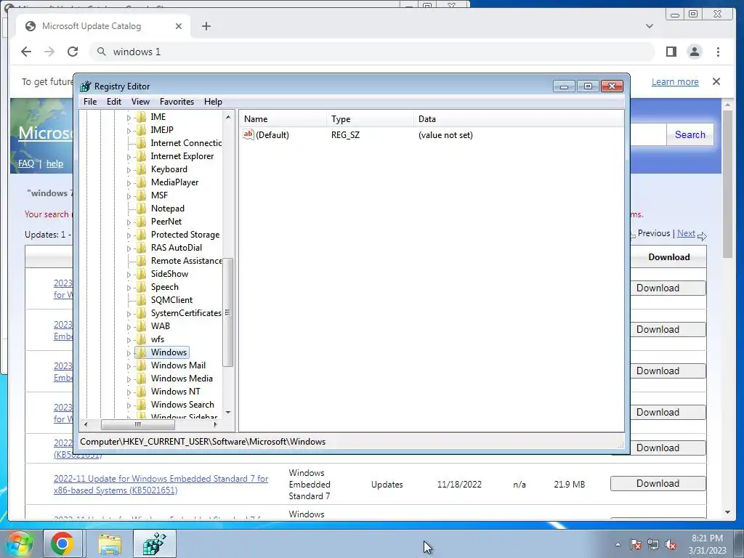Close the Microsoft Update Catalog tab
744x558 pixels.
click(x=179, y=26)
